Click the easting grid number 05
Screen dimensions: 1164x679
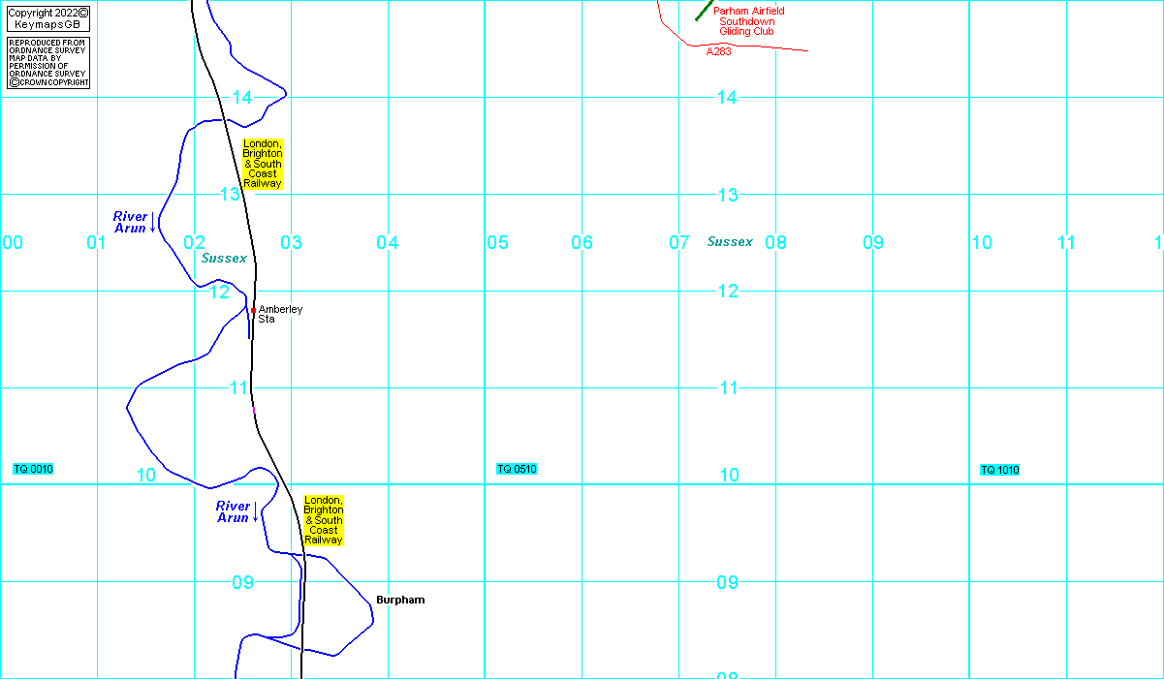497,242
